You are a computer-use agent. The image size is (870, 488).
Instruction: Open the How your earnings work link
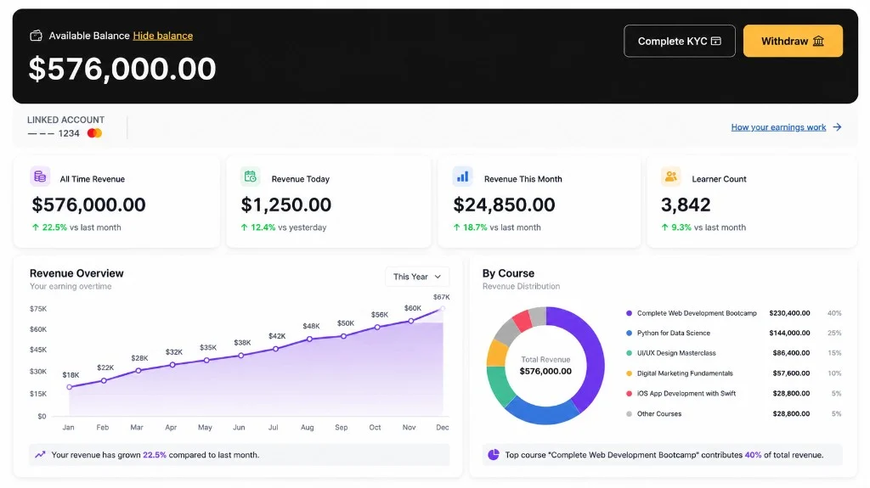click(x=778, y=127)
